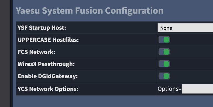Toggle the UPPERCASE Hostfiles switch
This screenshot has height=107, width=213.
click(x=164, y=40)
